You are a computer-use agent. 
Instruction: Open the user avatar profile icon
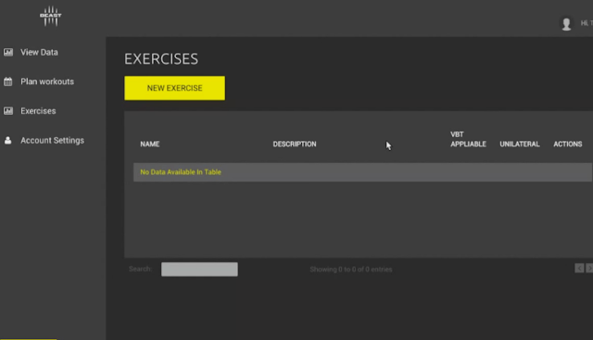pos(566,24)
